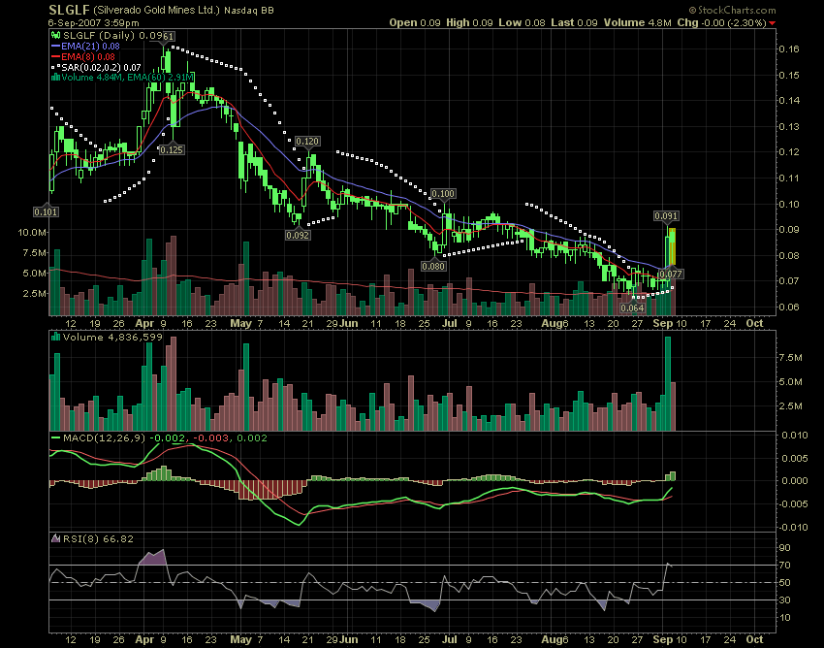Image resolution: width=824 pixels, height=648 pixels.
Task: Click the date stamp 6-Sep-2007 3:59pm
Action: (x=93, y=23)
